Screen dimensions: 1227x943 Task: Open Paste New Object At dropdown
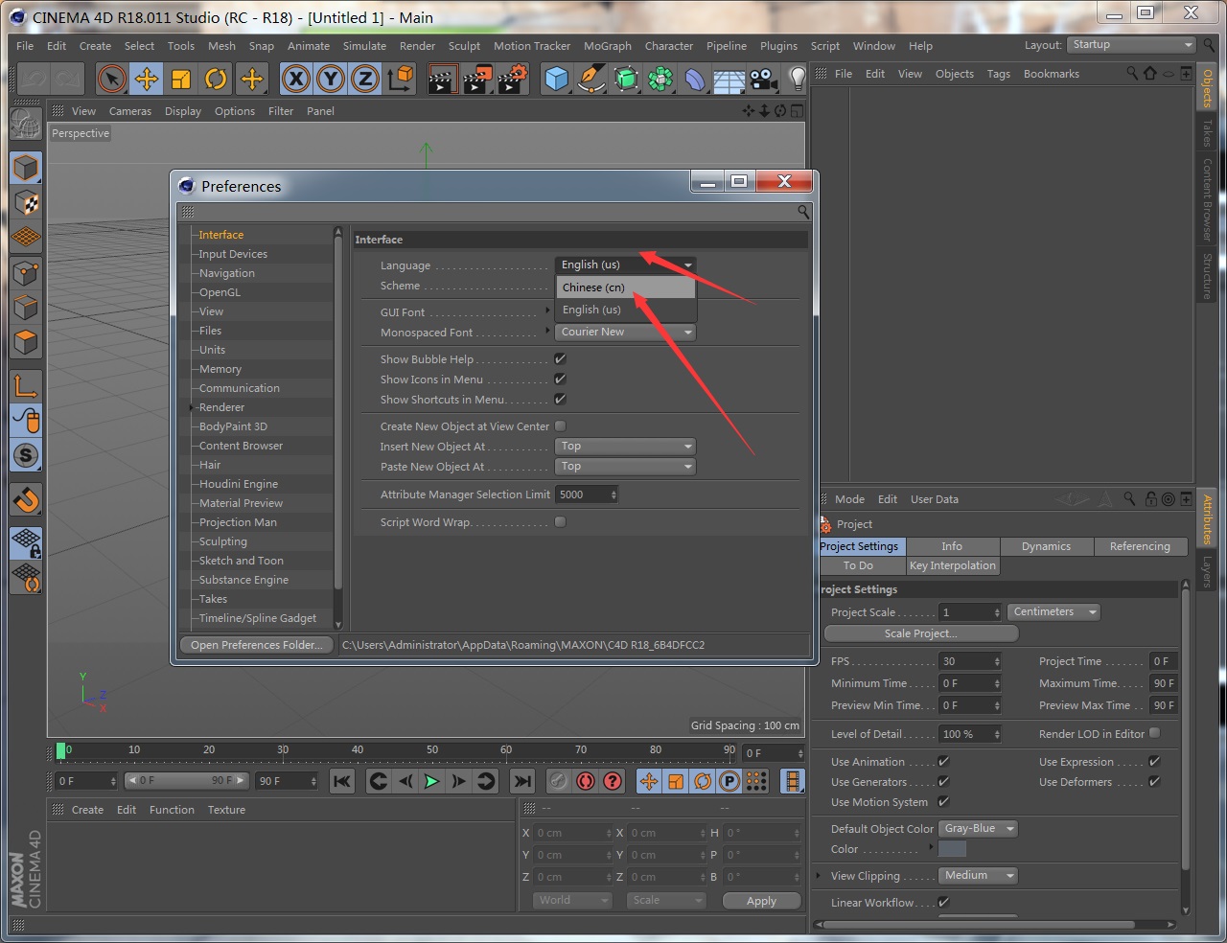625,466
